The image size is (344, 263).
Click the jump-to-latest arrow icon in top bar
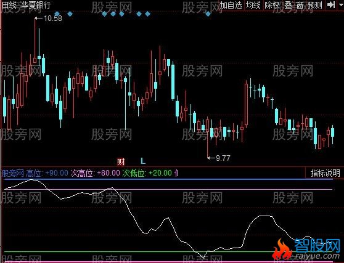coord(330,5)
